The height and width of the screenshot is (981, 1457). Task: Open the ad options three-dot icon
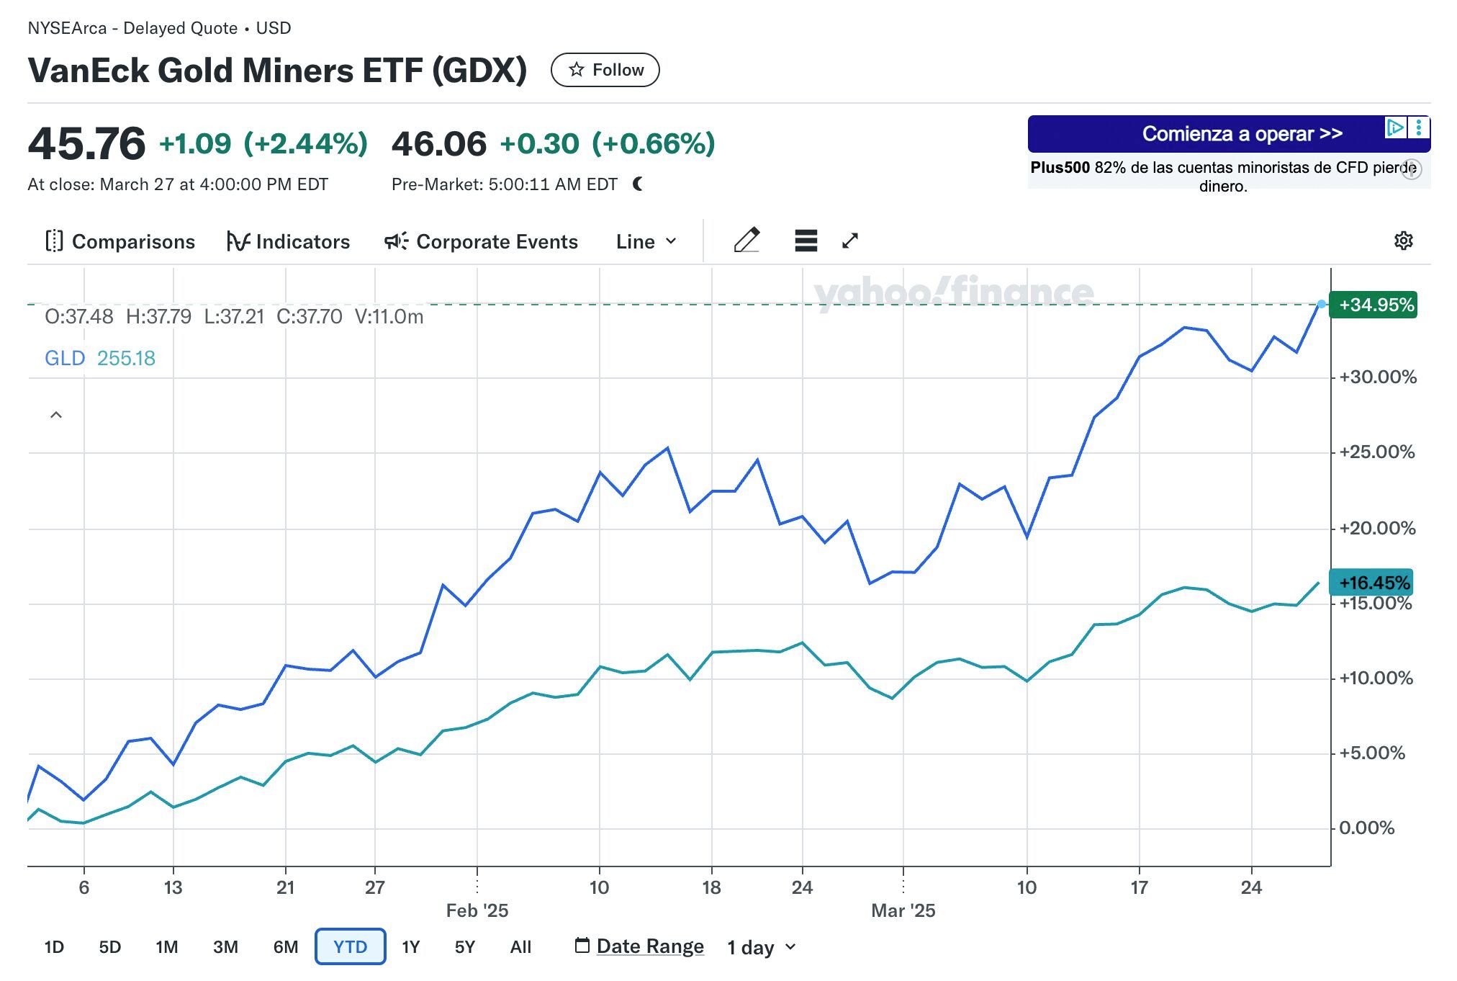tap(1418, 127)
